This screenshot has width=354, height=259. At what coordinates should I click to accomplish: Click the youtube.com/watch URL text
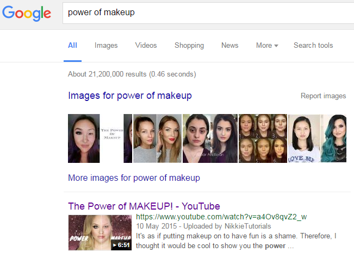point(221,217)
